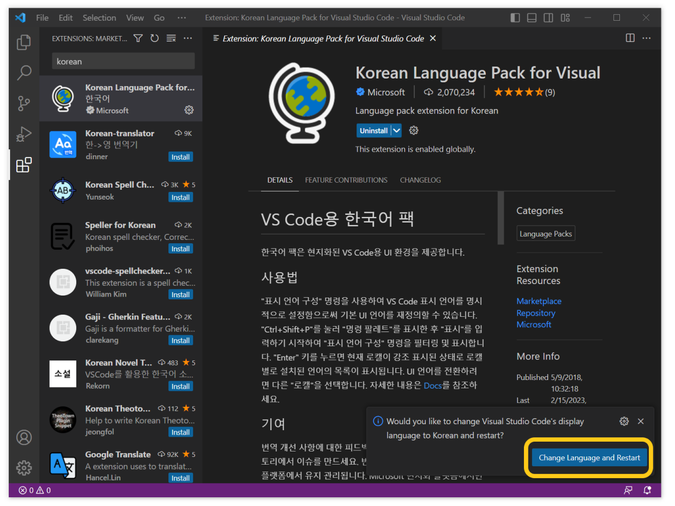Toggle Secondary Side Bar layout icon
Screen dimensions: 675x506
coord(549,18)
